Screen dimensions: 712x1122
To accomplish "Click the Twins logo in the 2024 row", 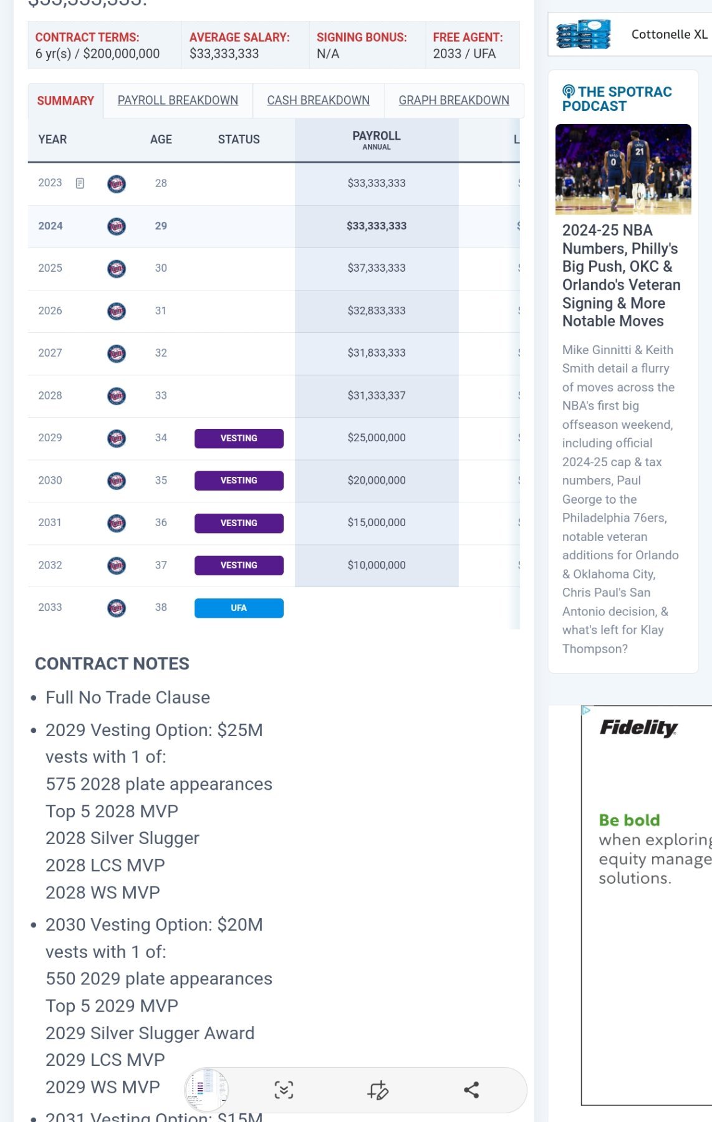I will click(117, 226).
